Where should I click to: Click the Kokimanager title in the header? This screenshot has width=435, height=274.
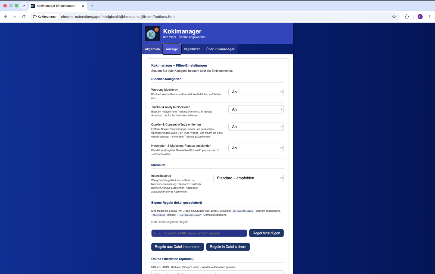tap(182, 31)
